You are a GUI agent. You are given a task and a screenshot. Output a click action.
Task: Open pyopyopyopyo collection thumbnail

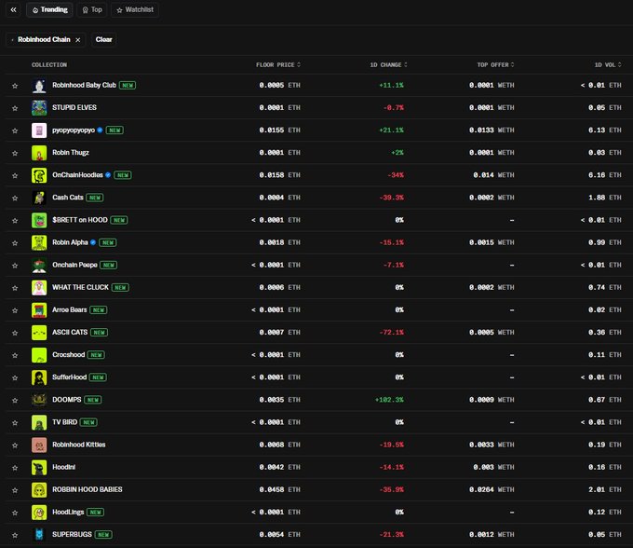[39, 130]
